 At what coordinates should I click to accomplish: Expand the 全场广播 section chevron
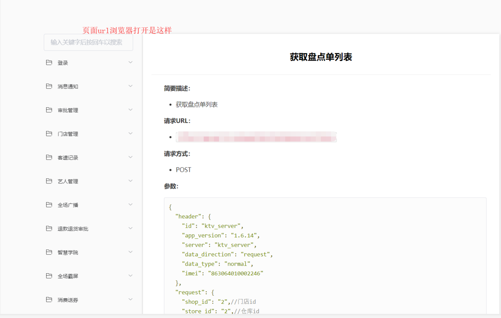[131, 204]
